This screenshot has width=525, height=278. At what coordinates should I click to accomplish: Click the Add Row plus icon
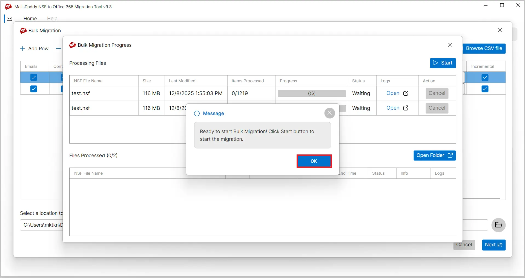coord(22,49)
